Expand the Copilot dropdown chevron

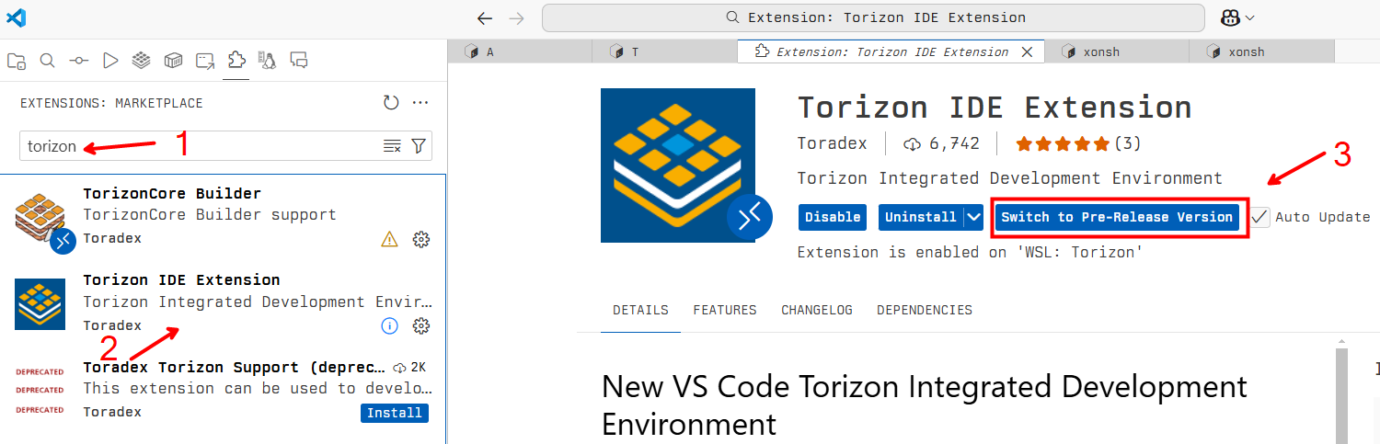(x=1250, y=17)
